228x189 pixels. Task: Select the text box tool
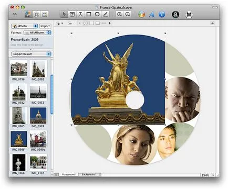tap(72, 14)
